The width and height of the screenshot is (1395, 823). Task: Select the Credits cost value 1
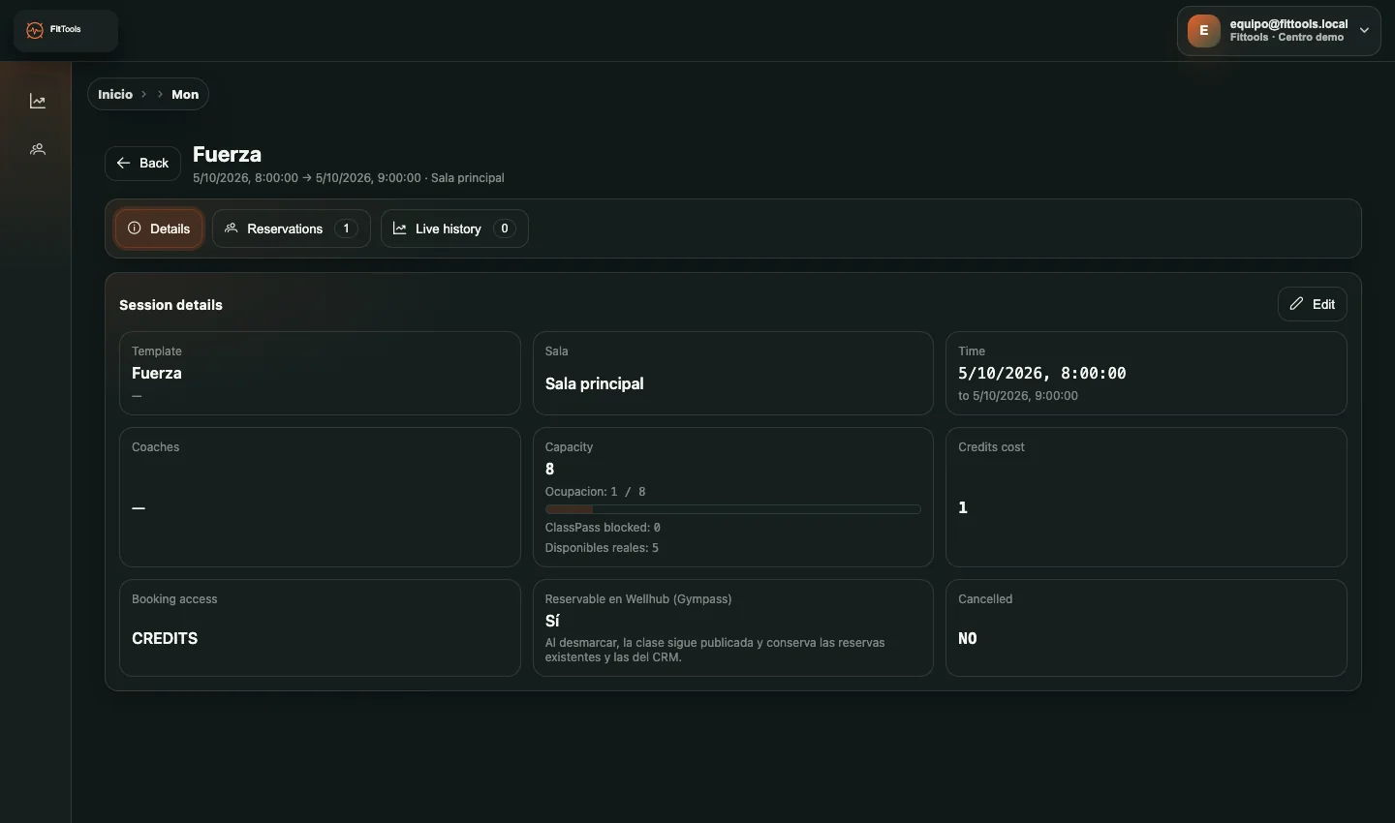[x=963, y=507]
